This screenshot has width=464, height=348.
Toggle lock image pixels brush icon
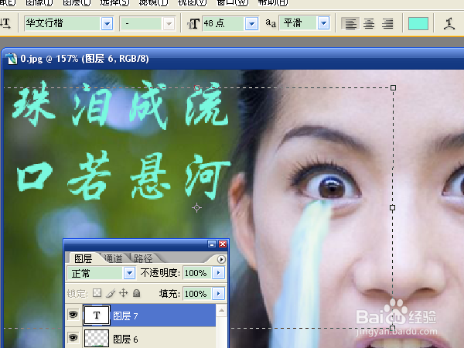111,293
